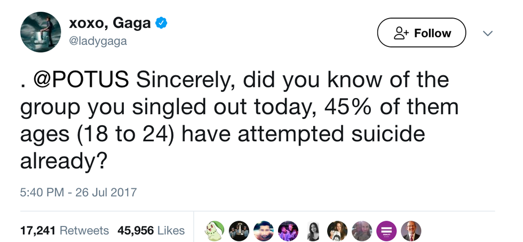Open the purple equality sign avatar
The image size is (523, 242).
point(386,230)
